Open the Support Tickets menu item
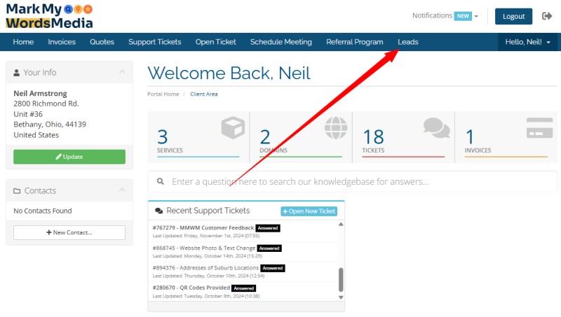The image size is (561, 317). [154, 42]
